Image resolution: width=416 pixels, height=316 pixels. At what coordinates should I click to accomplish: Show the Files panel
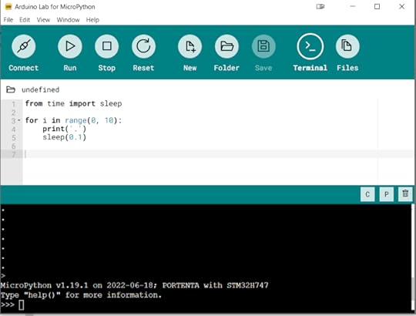point(347,46)
